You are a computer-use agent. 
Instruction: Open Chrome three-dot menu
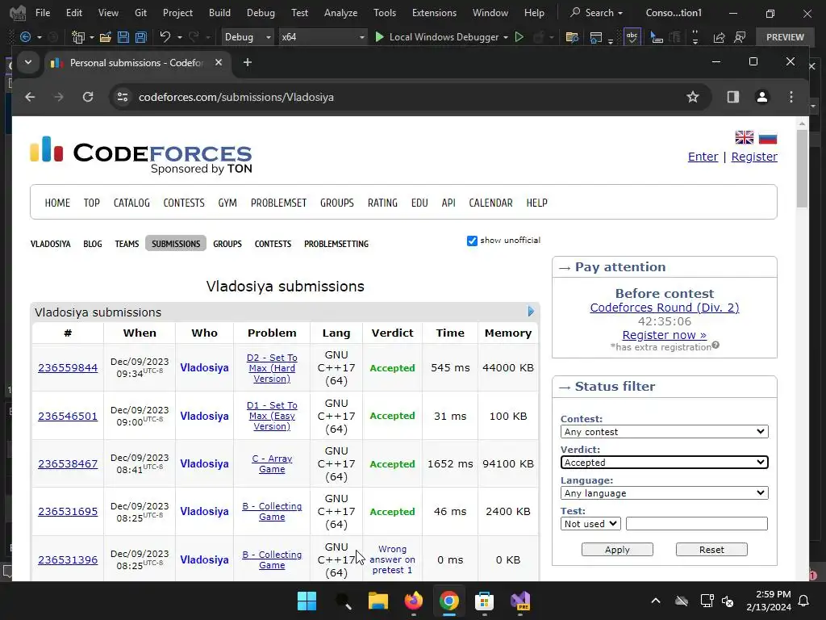click(x=791, y=97)
